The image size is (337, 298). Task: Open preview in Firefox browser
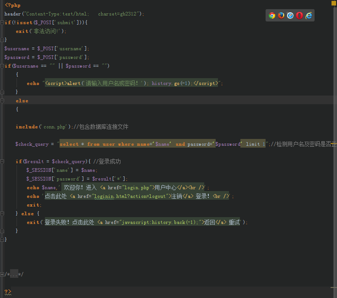click(x=281, y=16)
